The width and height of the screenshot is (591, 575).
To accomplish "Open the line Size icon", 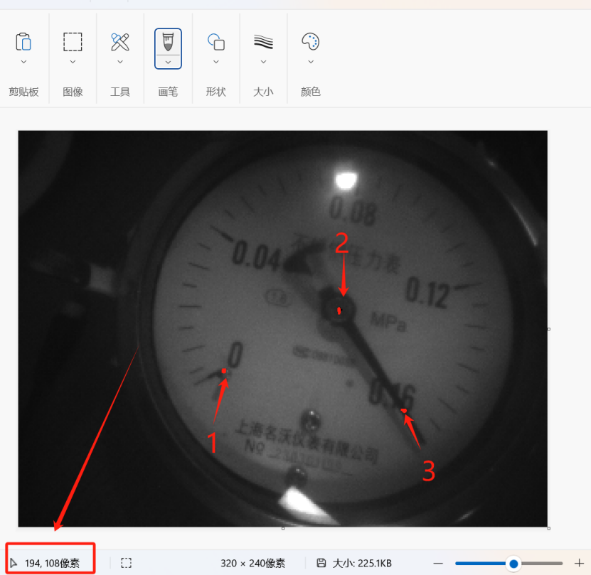I will point(263,41).
